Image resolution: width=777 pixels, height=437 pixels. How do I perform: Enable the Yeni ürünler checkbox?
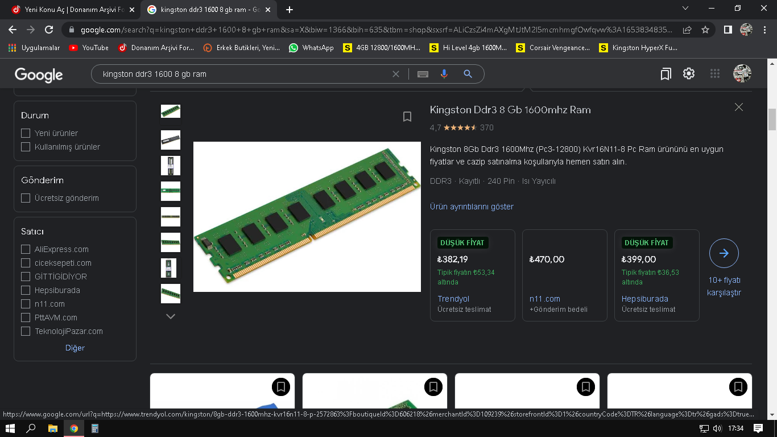point(26,133)
